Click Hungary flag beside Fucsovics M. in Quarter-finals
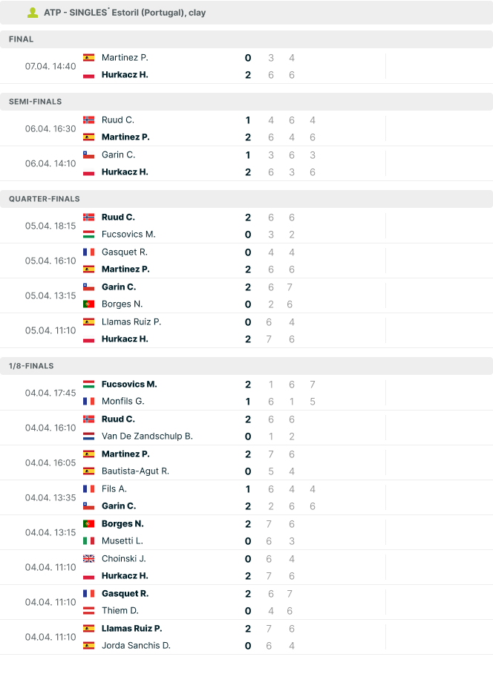Viewport: 493px width, 680px height. [x=89, y=235]
